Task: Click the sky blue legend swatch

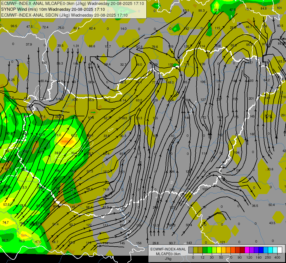Action: point(266,250)
